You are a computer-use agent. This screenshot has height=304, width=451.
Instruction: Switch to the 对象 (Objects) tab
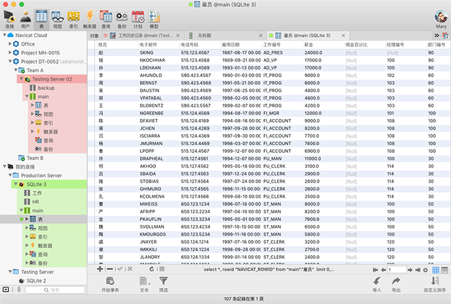pos(94,35)
